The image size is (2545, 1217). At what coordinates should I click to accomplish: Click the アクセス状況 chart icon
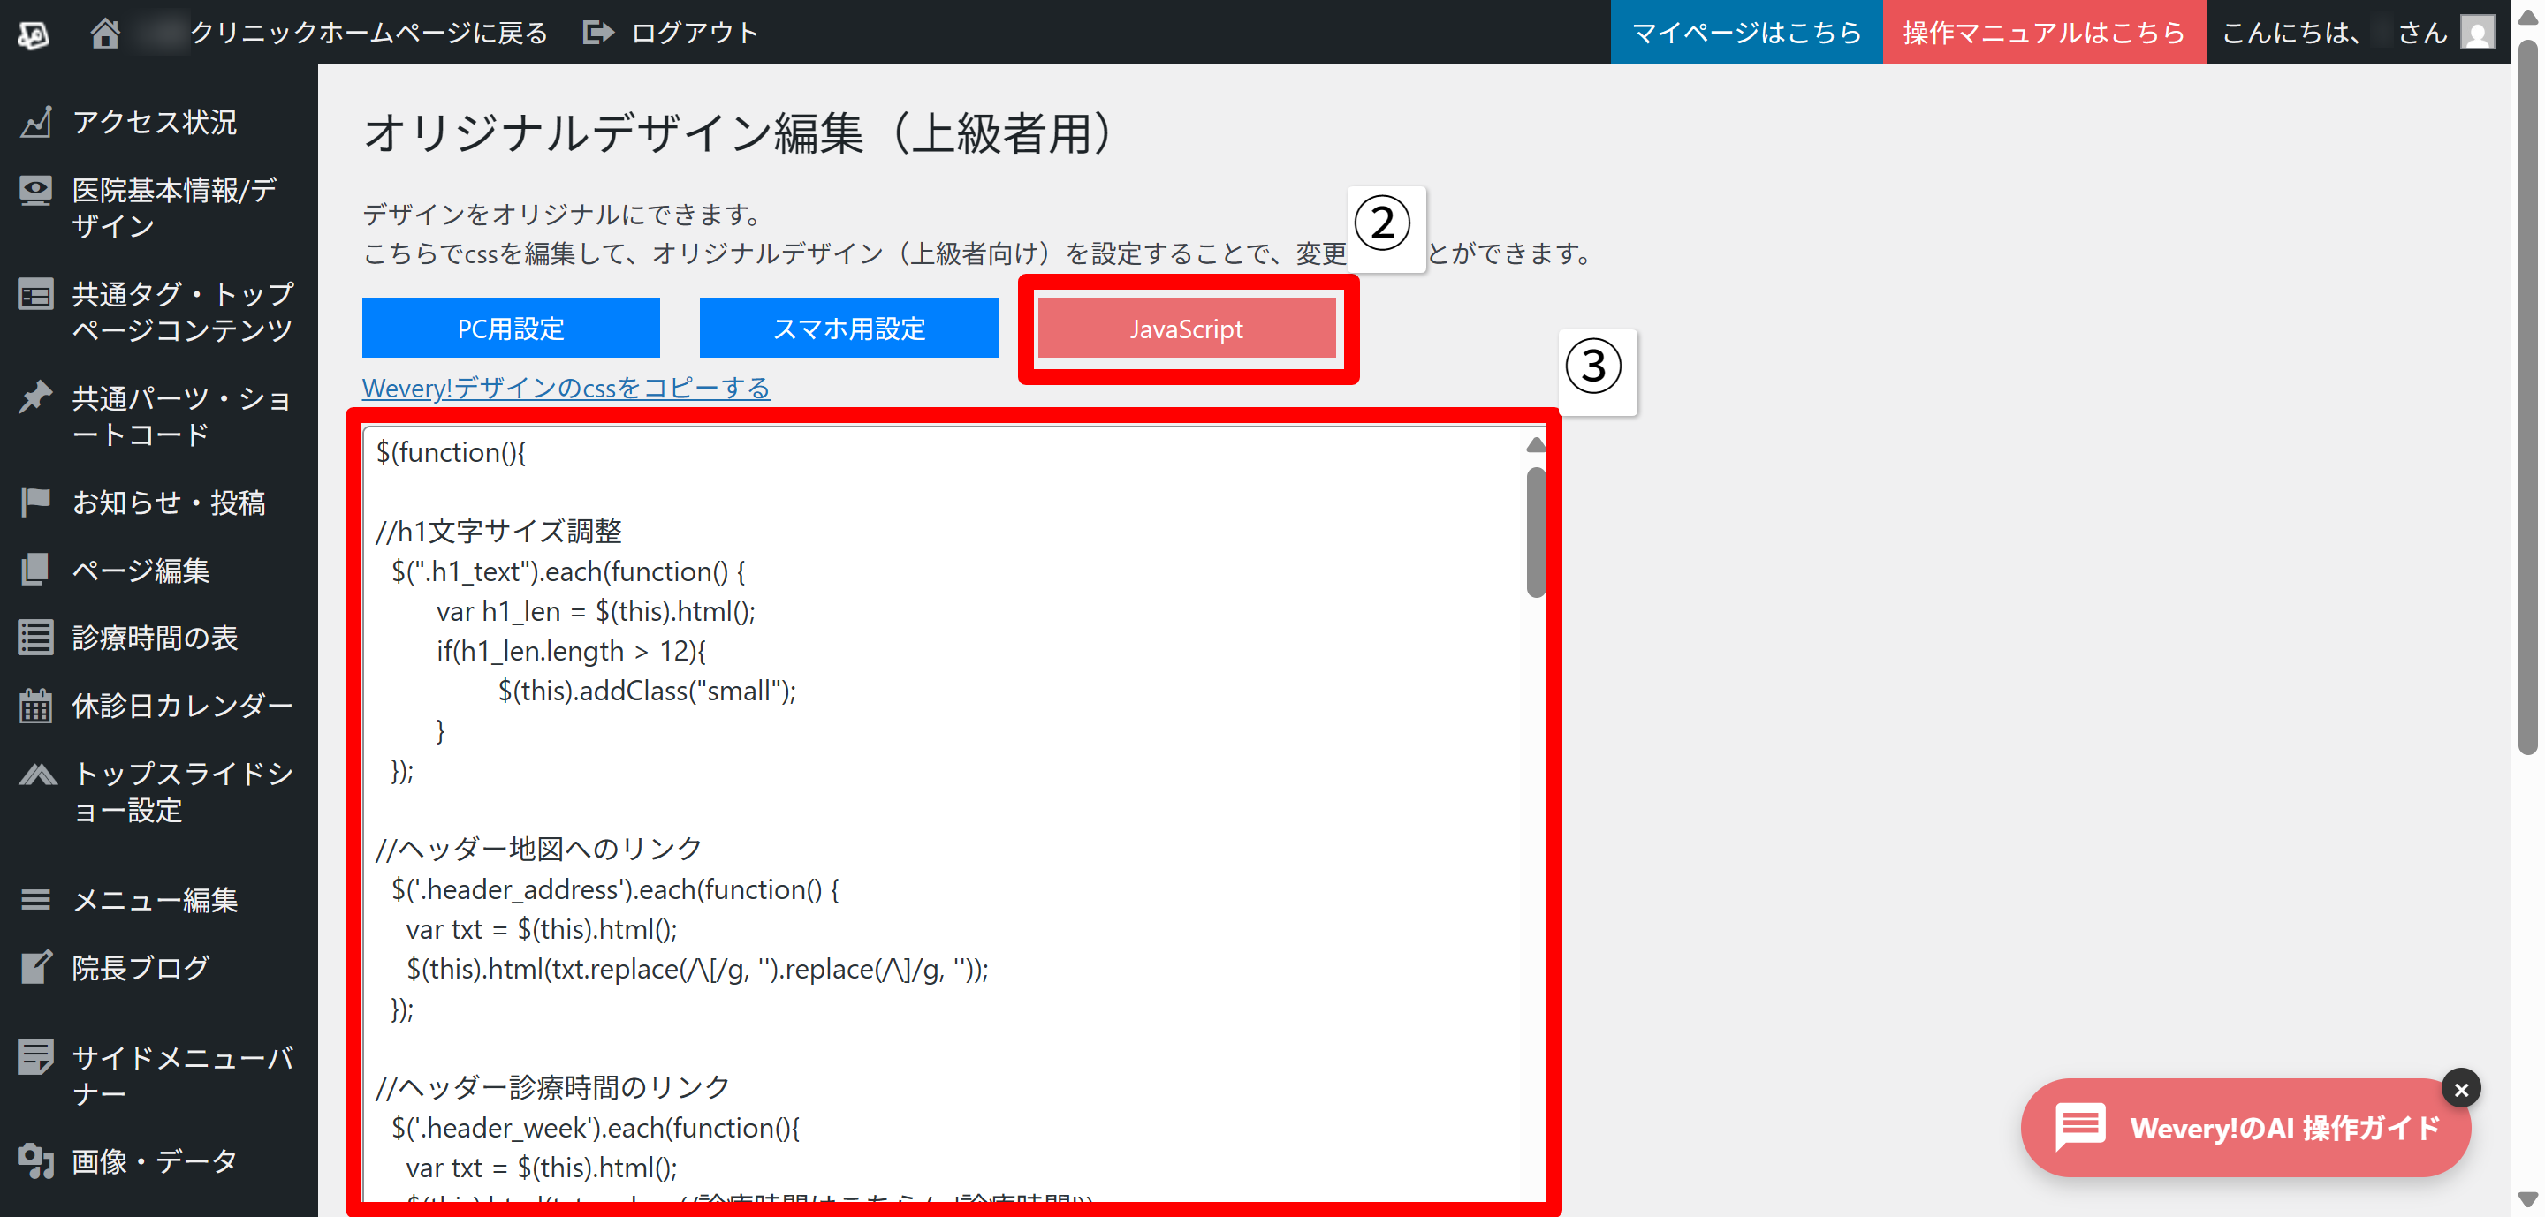pyautogui.click(x=35, y=123)
